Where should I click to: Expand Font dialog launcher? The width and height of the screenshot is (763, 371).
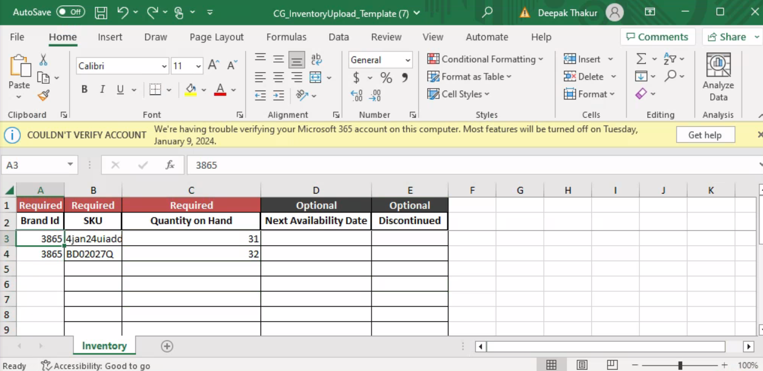pos(240,115)
